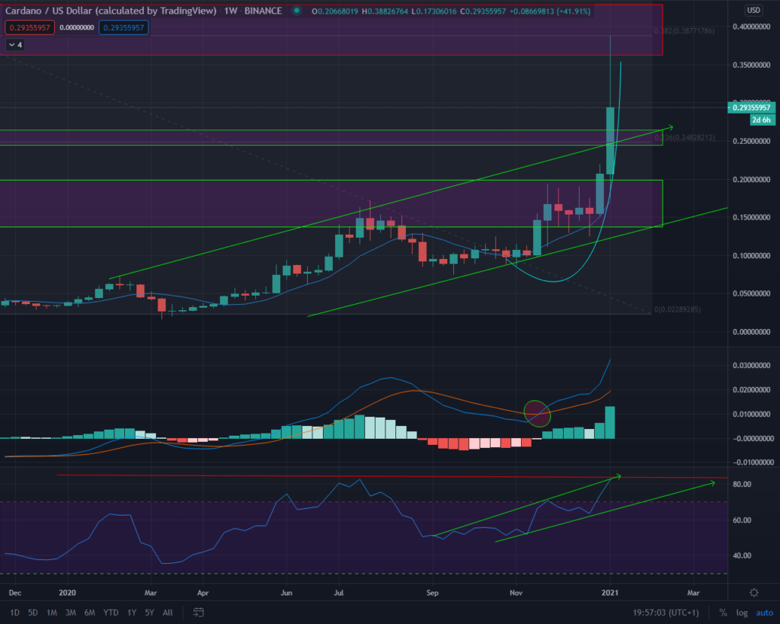Click the Cardano / US Dollar symbol title
The image size is (780, 624).
tap(111, 11)
